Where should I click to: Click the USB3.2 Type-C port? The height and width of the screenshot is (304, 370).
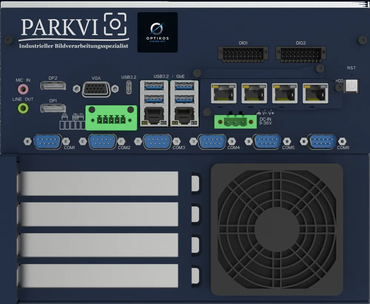tap(129, 88)
